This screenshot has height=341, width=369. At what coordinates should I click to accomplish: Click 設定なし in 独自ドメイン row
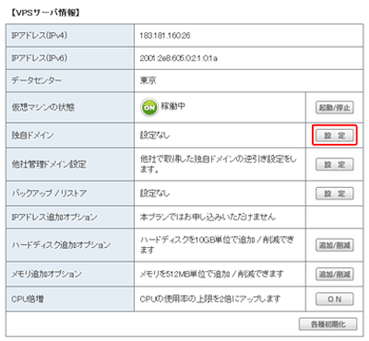coord(155,135)
